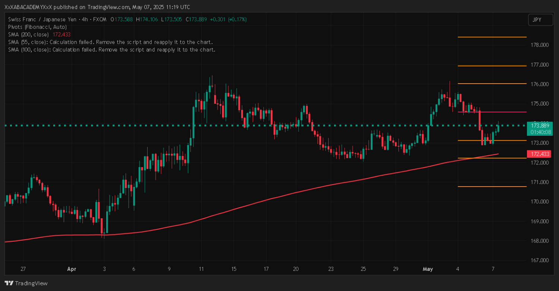The height and width of the screenshot is (291, 559).
Task: Click the SMA (55, close) calculation failed message
Action: point(110,42)
